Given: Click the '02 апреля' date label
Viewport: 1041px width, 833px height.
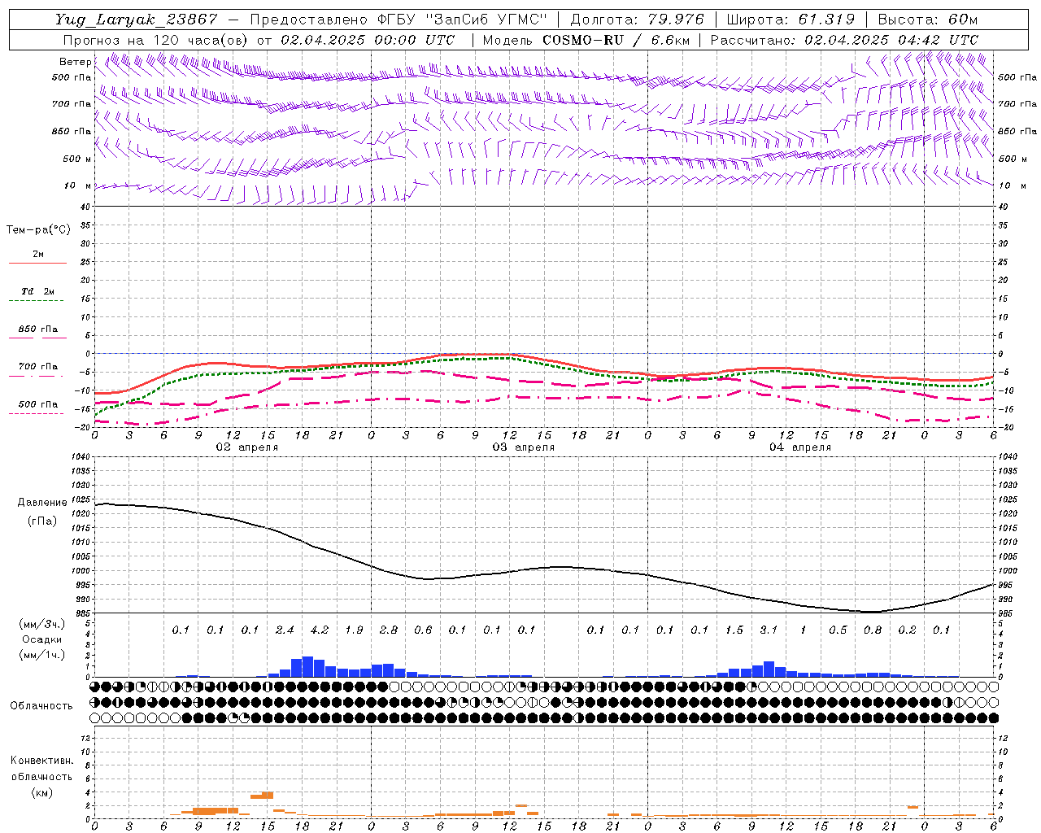Looking at the screenshot, I should tap(246, 447).
